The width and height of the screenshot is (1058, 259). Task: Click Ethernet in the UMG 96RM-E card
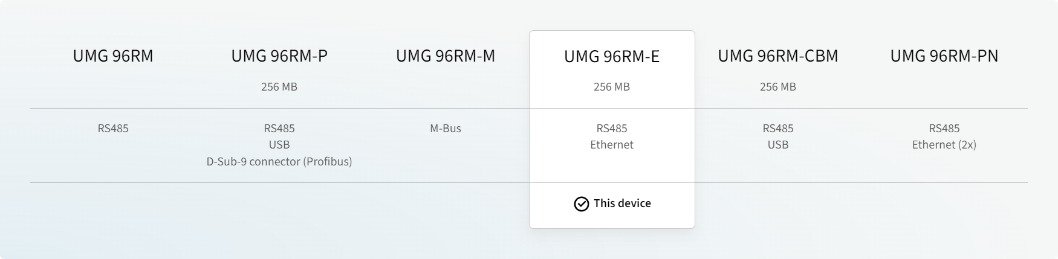(612, 145)
